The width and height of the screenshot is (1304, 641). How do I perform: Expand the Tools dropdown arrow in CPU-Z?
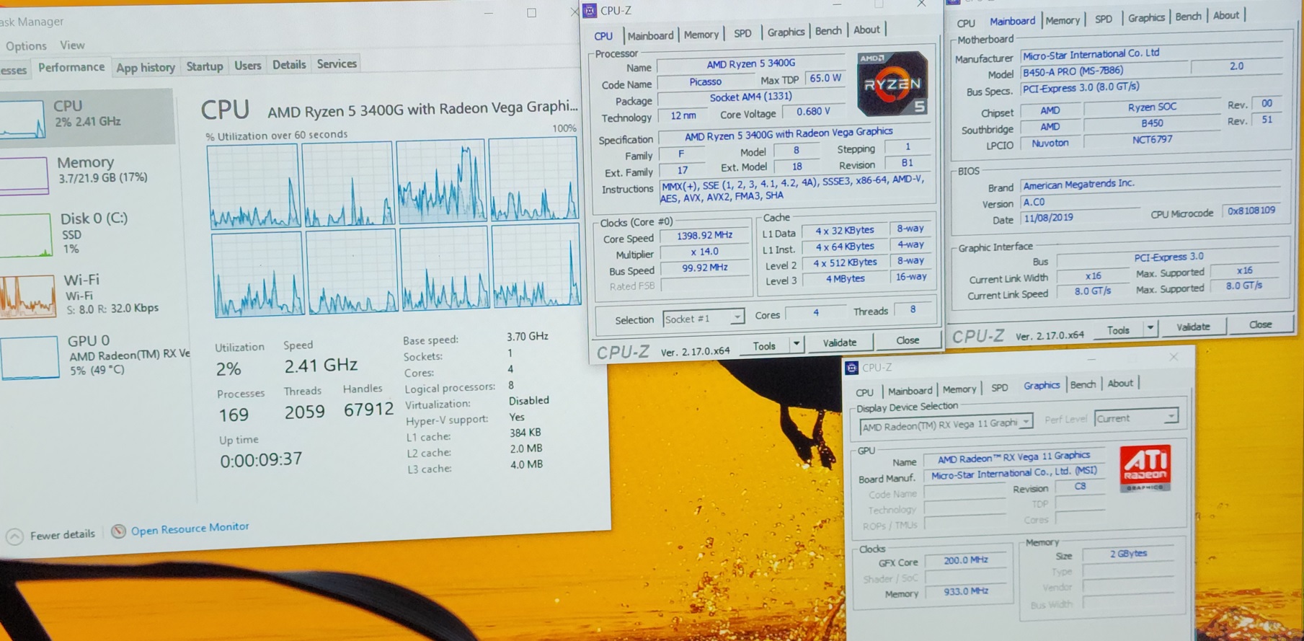point(797,344)
